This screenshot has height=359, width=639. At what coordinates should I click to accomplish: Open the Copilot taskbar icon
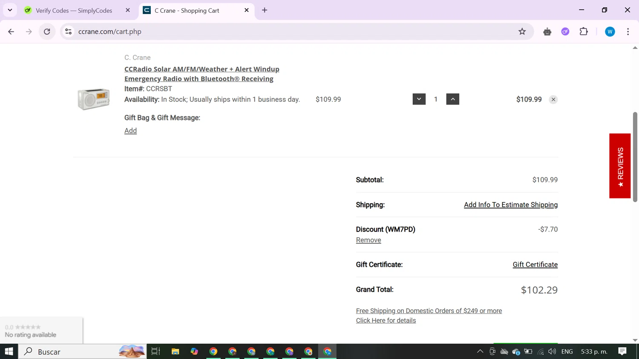[x=194, y=351]
